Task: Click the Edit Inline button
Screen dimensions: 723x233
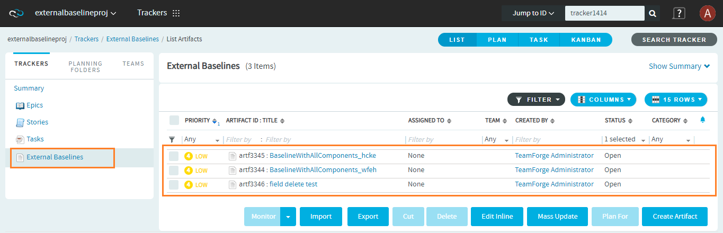Action: [496, 216]
